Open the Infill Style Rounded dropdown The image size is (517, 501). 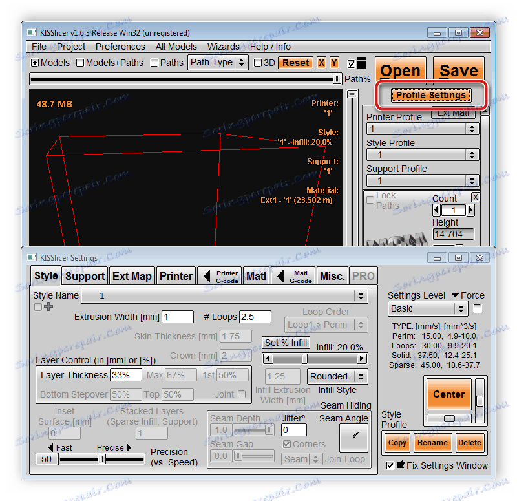point(337,376)
